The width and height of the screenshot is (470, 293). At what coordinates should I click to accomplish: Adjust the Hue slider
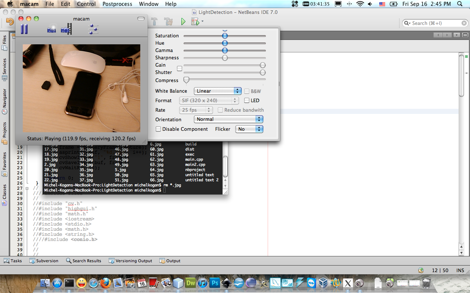tap(225, 43)
